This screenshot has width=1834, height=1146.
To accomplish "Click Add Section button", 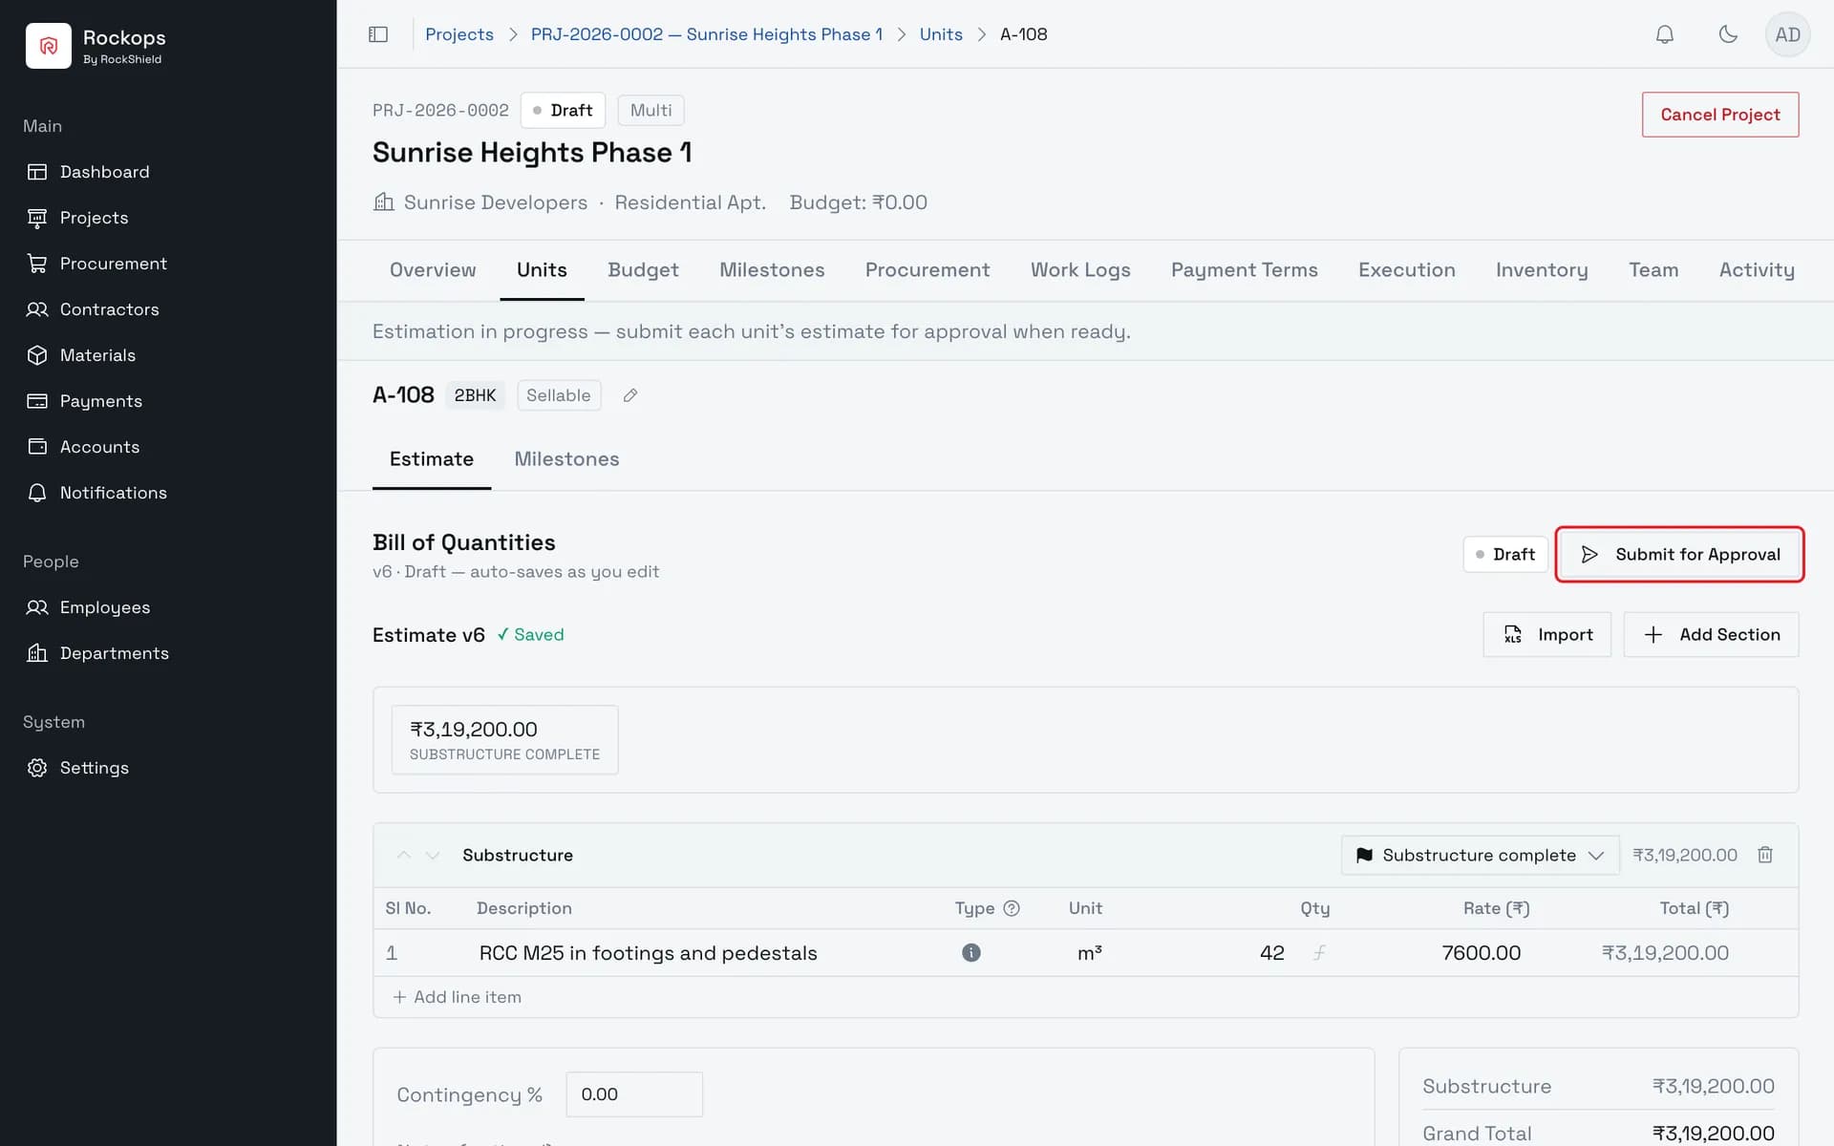I will [x=1711, y=635].
